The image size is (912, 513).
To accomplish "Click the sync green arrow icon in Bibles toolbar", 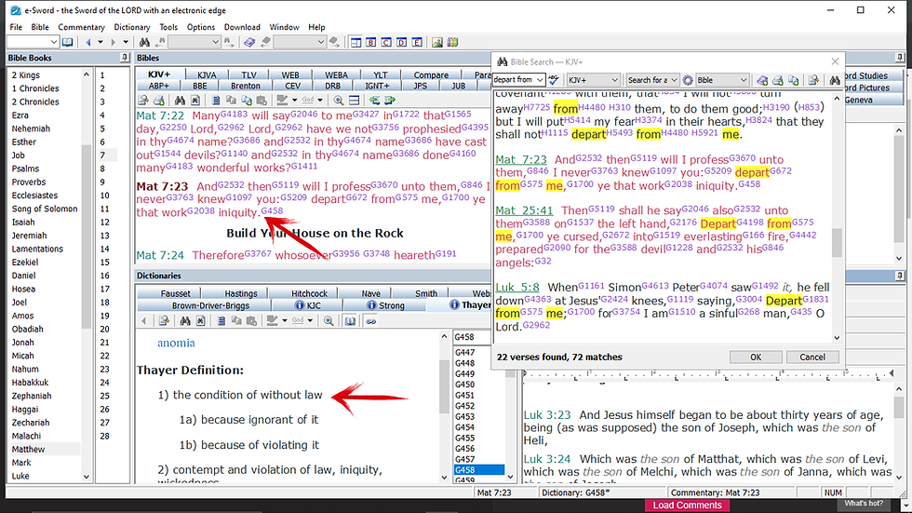I will [374, 100].
